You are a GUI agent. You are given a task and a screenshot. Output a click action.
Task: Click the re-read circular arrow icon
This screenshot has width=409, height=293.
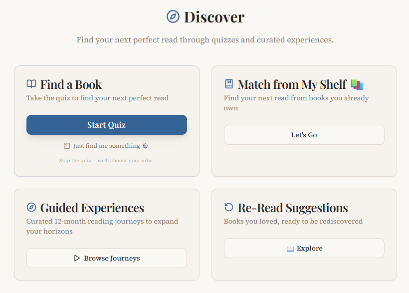(x=228, y=208)
